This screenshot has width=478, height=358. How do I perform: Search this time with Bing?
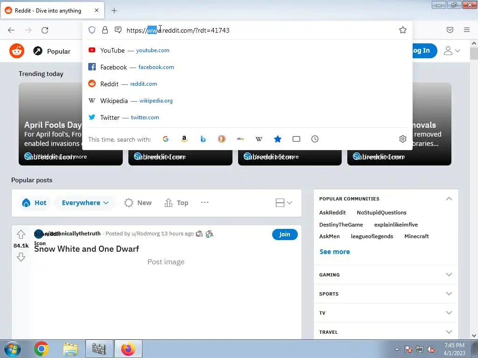pyautogui.click(x=203, y=139)
